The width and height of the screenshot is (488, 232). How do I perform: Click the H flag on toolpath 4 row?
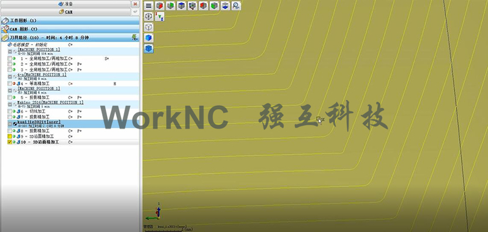[114, 84]
